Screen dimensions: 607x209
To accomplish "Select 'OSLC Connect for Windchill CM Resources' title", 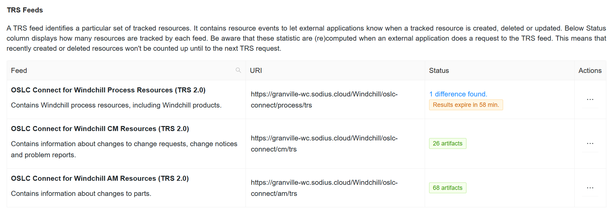I will coord(100,129).
